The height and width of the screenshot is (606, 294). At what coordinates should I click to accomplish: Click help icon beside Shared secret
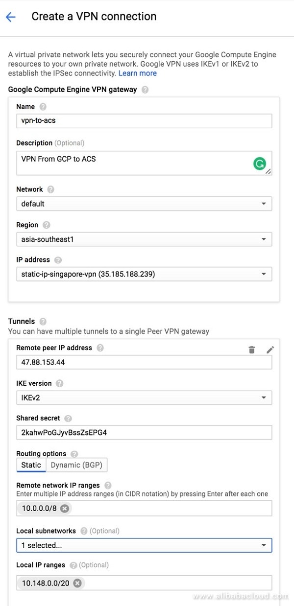coord(68,419)
